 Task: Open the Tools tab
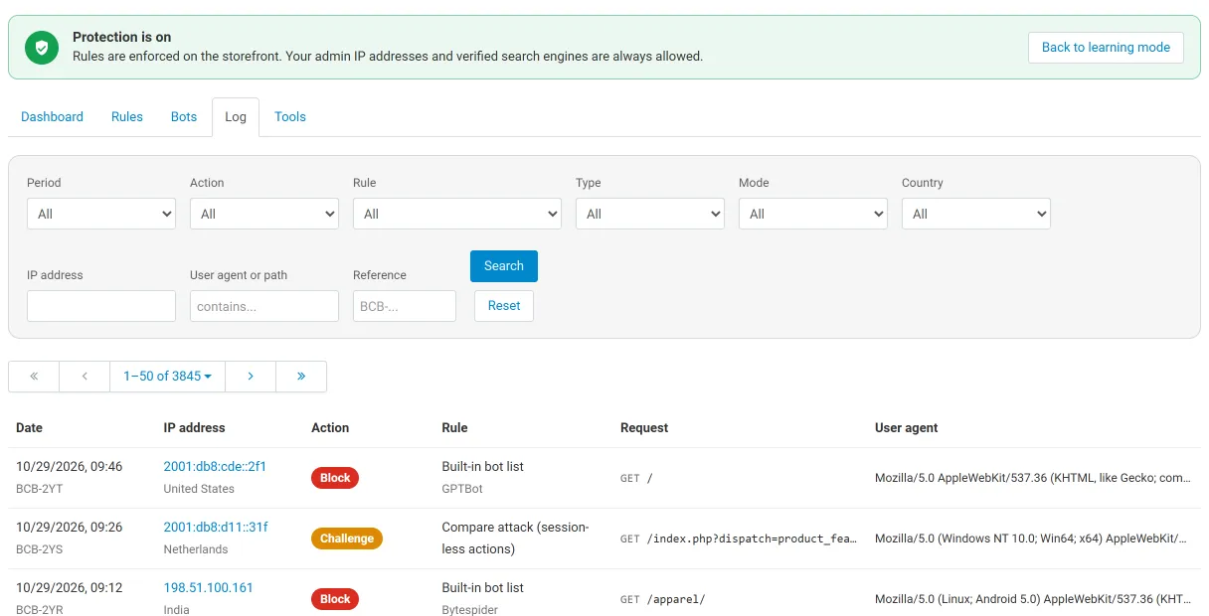(x=290, y=116)
